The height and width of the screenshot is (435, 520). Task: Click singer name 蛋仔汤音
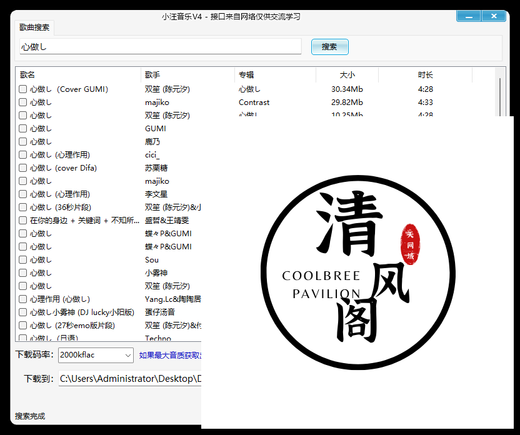[x=160, y=312]
